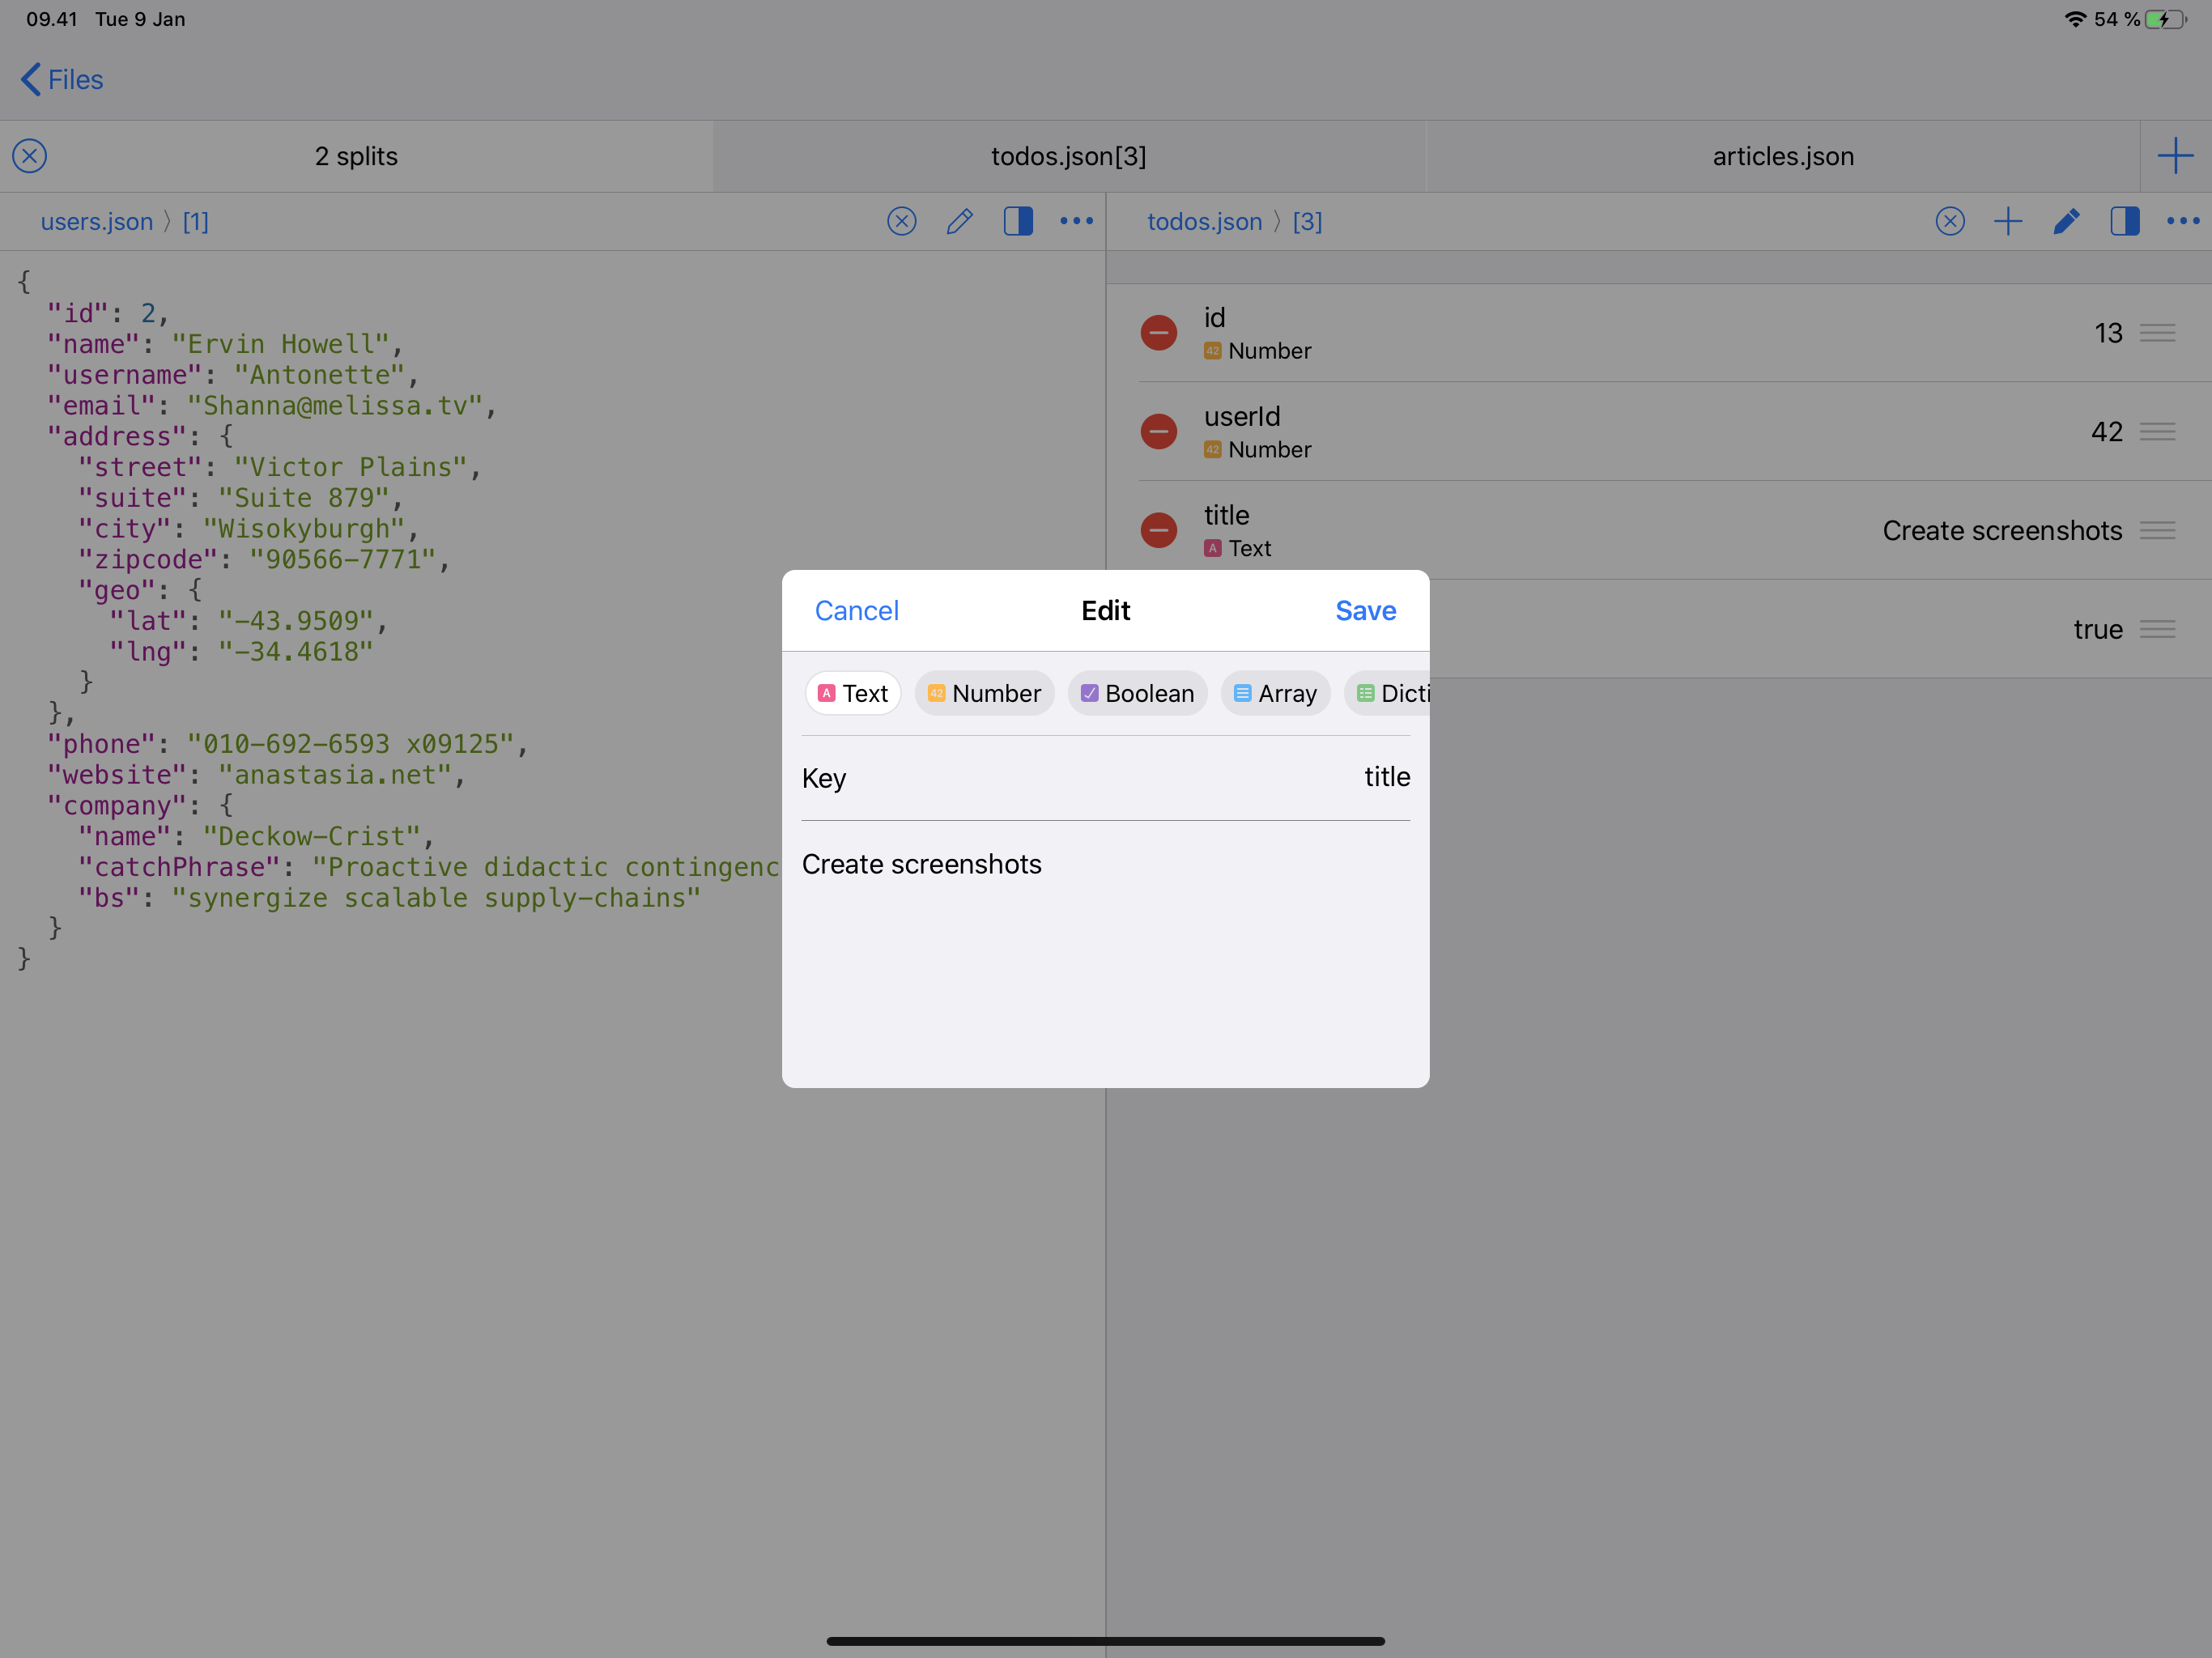Image resolution: width=2212 pixels, height=1658 pixels.
Task: Switch to articles.json tab
Action: (x=1782, y=156)
